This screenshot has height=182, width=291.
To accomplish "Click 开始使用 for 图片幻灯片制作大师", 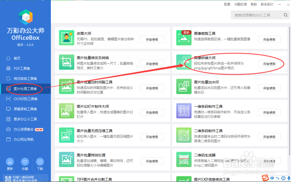I will (x=152, y=112).
